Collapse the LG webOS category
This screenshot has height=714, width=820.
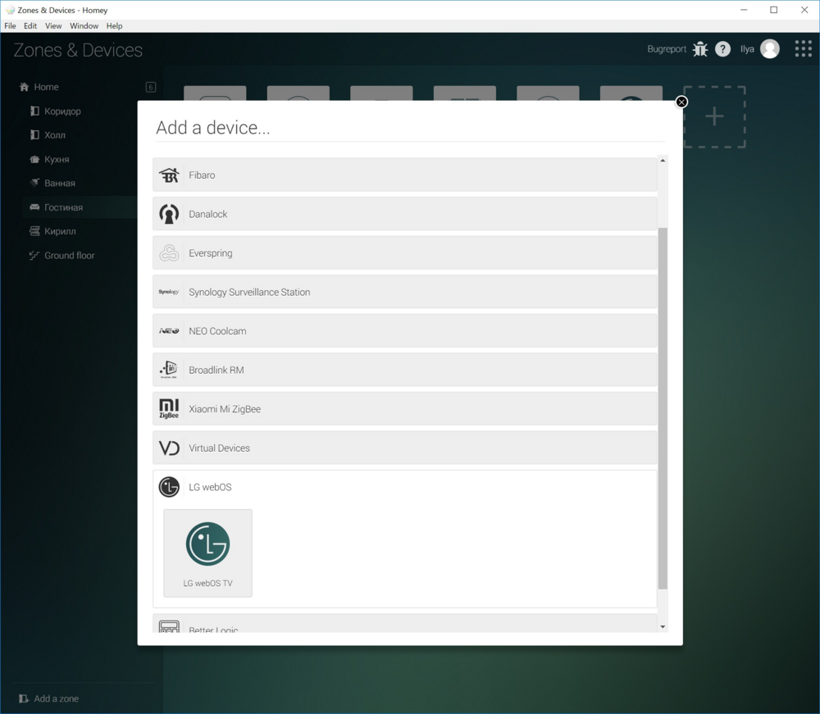point(405,487)
